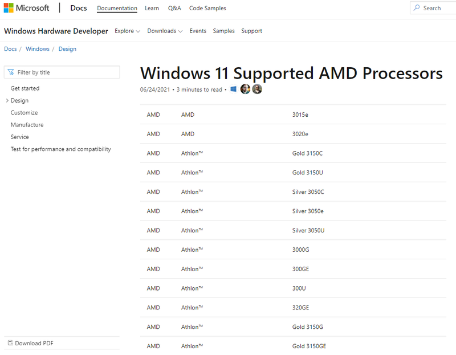Click the Download PDF icon
Screen dimensions: 456x355
[10, 343]
